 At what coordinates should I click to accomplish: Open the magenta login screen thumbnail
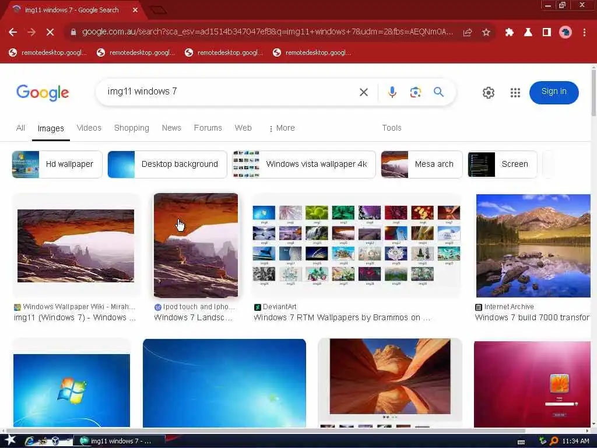click(x=532, y=384)
